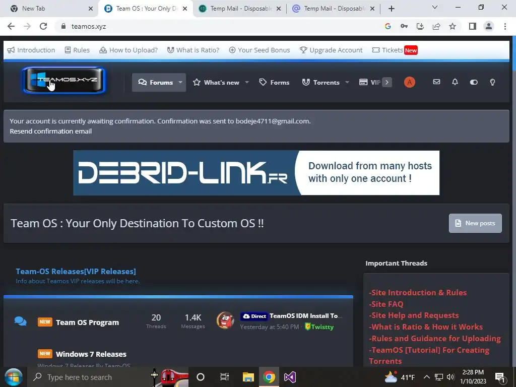Open the Rules link in top bar
This screenshot has width=516, height=387.
click(77, 50)
